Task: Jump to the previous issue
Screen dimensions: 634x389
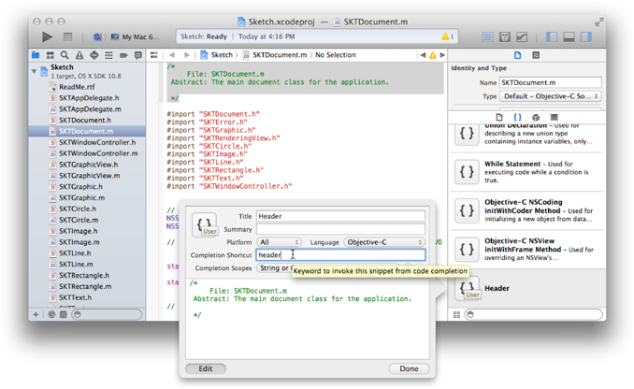Action: pyautogui.click(x=423, y=55)
